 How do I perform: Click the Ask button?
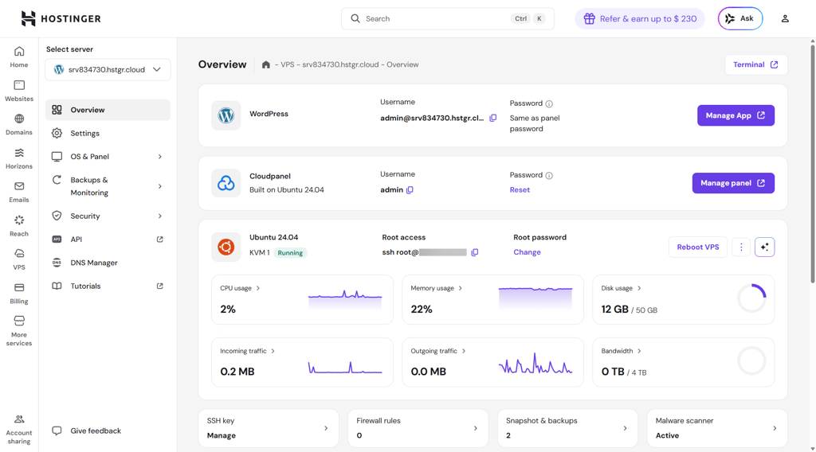coord(740,19)
